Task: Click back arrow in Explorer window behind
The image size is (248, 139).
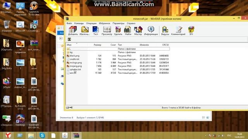Action: [x=61, y=39]
